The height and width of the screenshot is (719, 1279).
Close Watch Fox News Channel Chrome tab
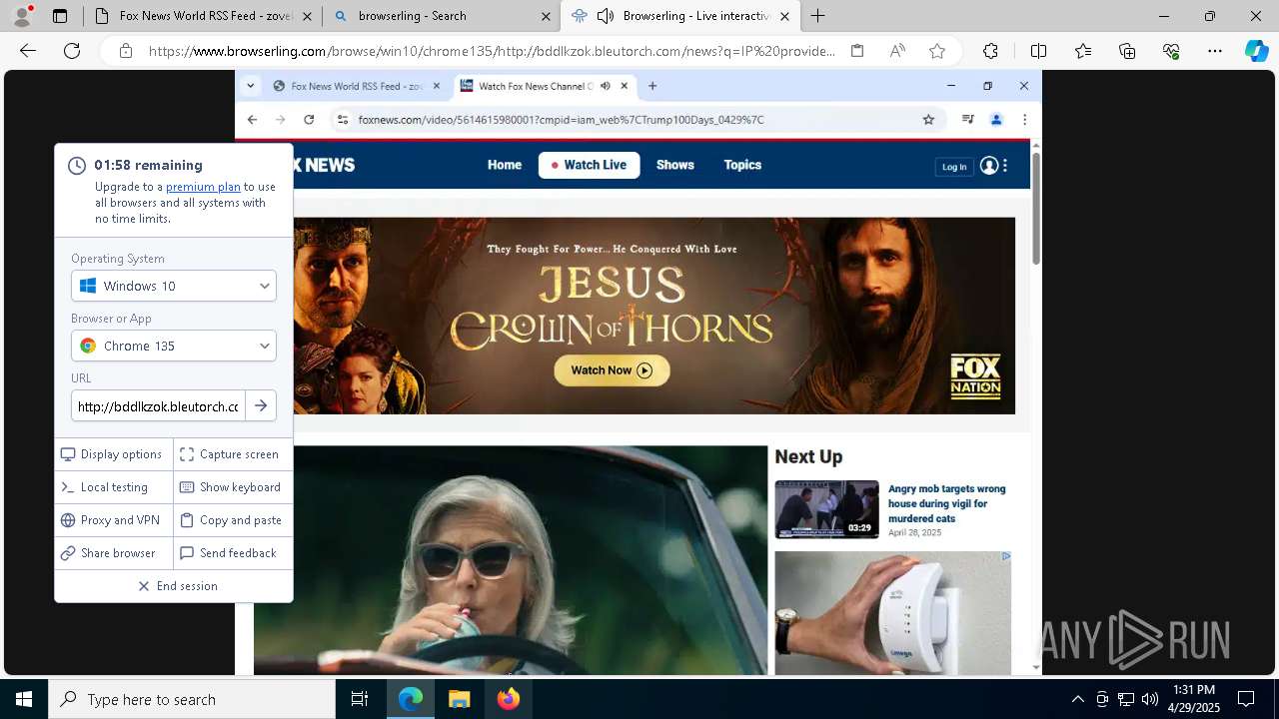pyautogui.click(x=625, y=86)
